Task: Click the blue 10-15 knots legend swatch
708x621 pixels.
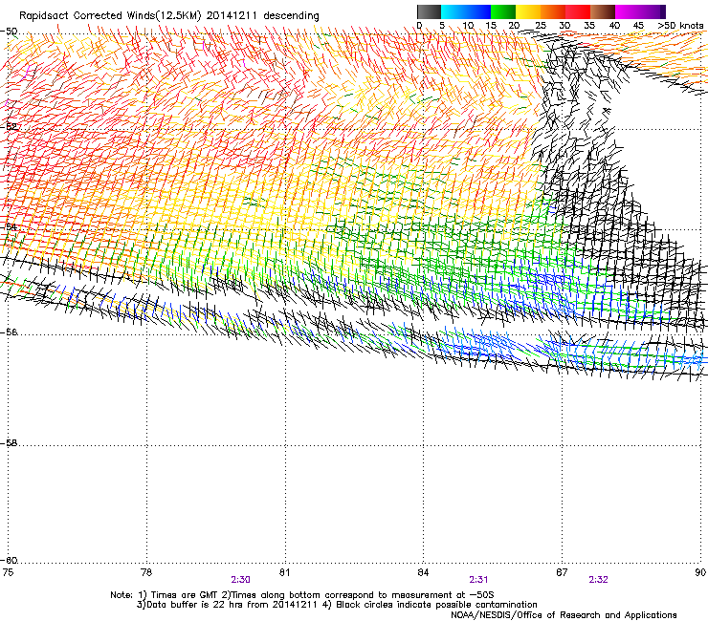Action: 478,11
